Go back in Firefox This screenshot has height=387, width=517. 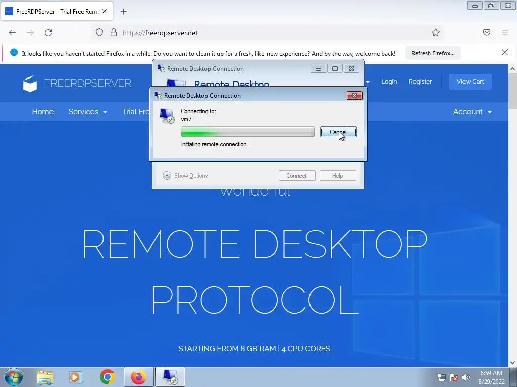click(x=12, y=33)
